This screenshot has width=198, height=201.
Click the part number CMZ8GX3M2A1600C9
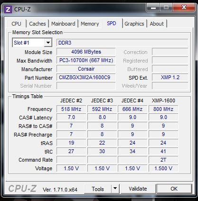86,77
